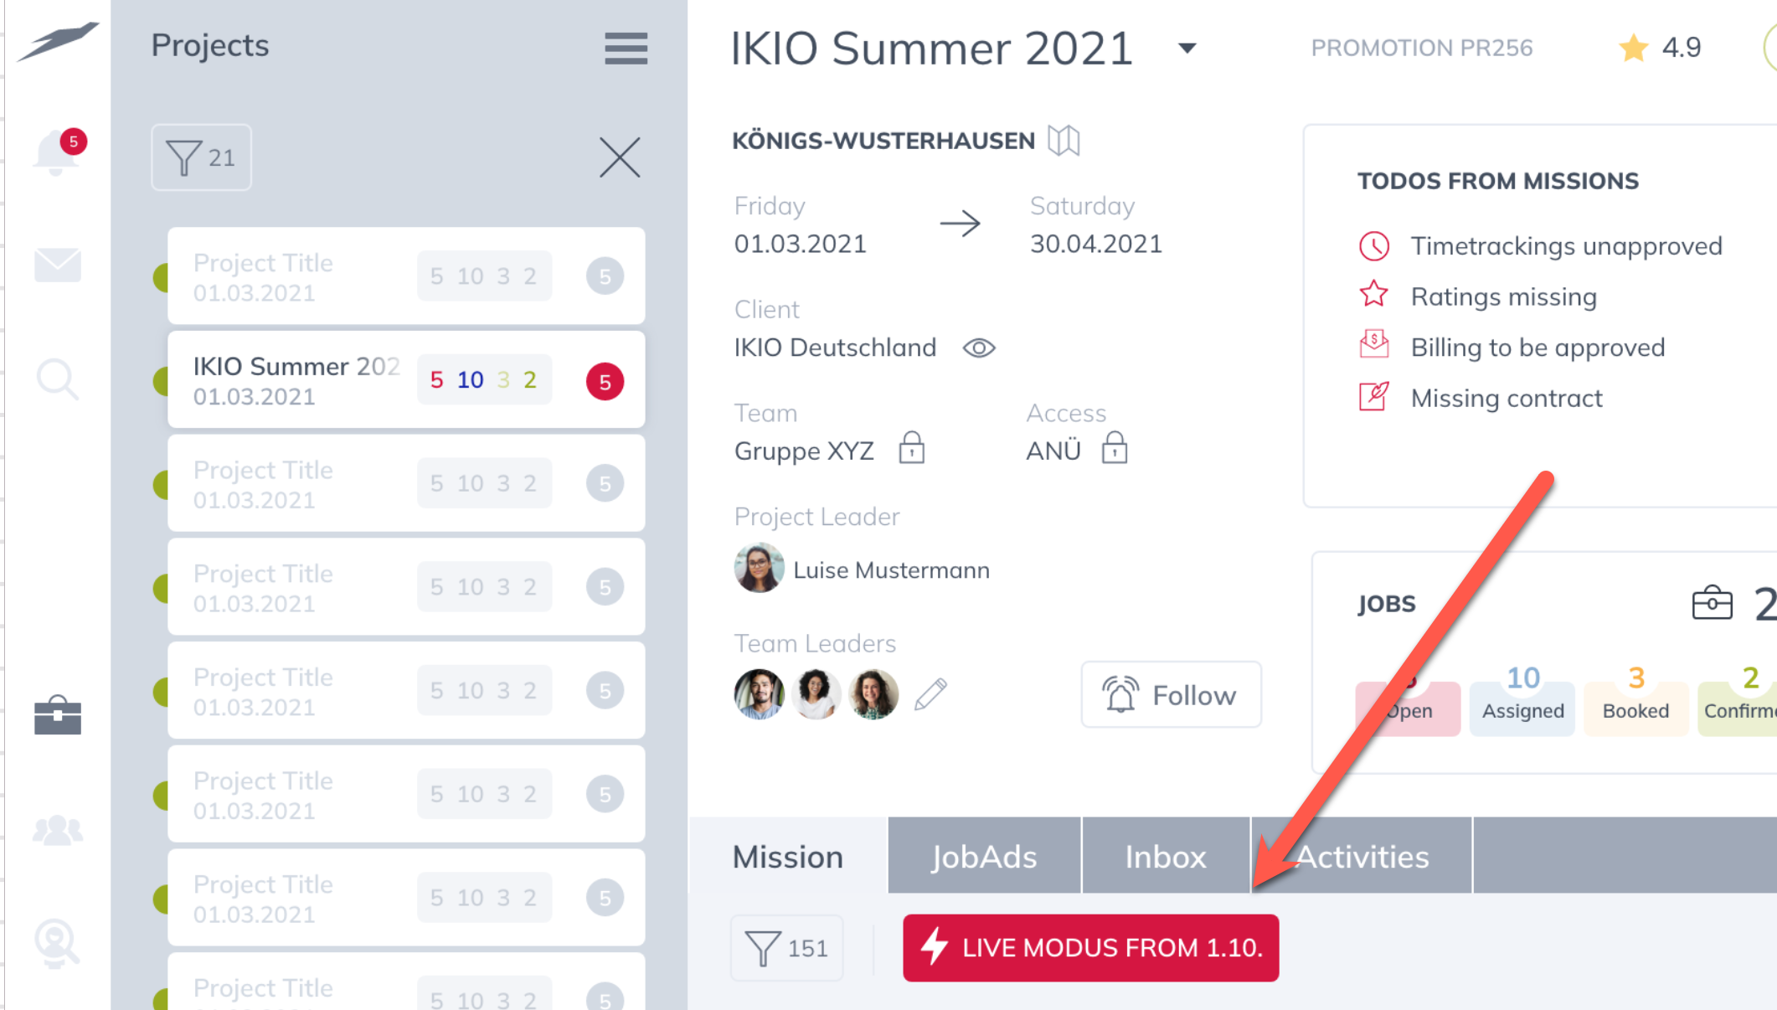The width and height of the screenshot is (1777, 1010).
Task: Click the hamburger menu in Projects panel
Action: click(x=626, y=48)
